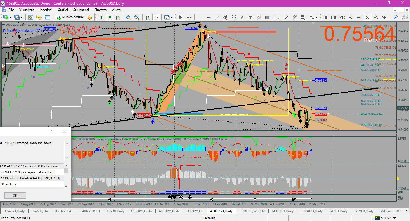Switch to the GOLD,Daily chart tab

tap(339, 211)
